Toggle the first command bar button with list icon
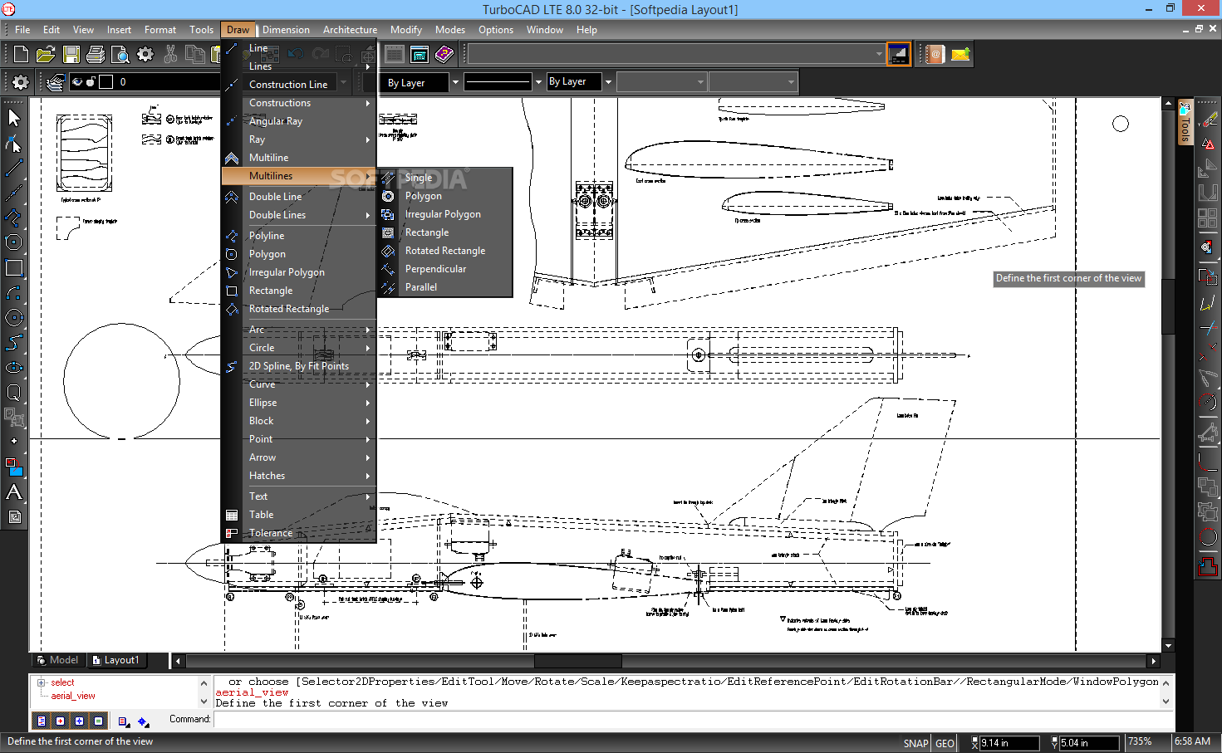 click(x=42, y=721)
